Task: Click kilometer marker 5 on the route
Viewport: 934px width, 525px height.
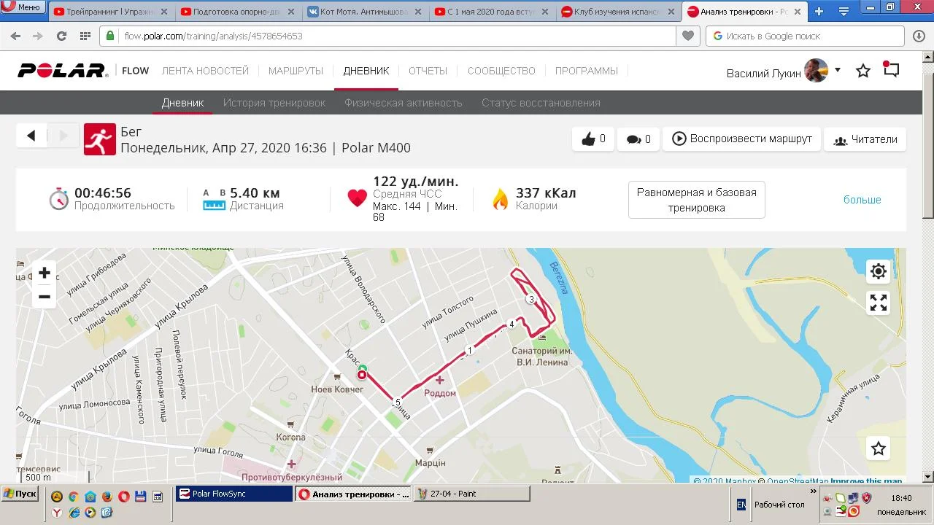Action: point(398,402)
